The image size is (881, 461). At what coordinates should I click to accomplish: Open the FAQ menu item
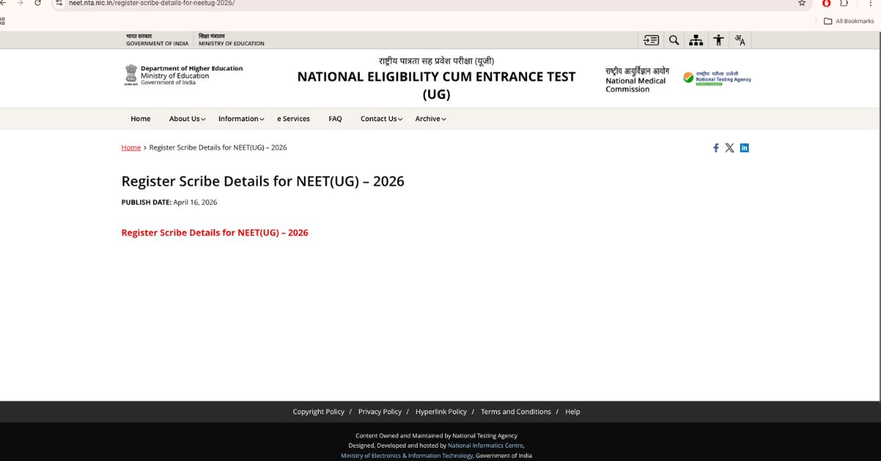point(335,118)
